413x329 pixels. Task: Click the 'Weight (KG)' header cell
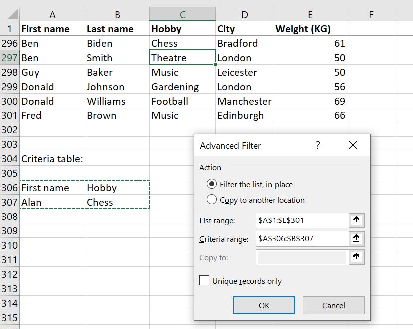pyautogui.click(x=310, y=29)
